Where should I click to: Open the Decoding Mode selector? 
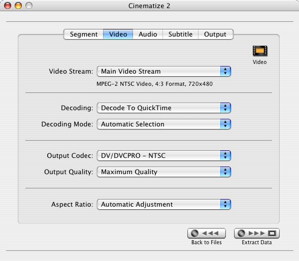[x=164, y=124]
